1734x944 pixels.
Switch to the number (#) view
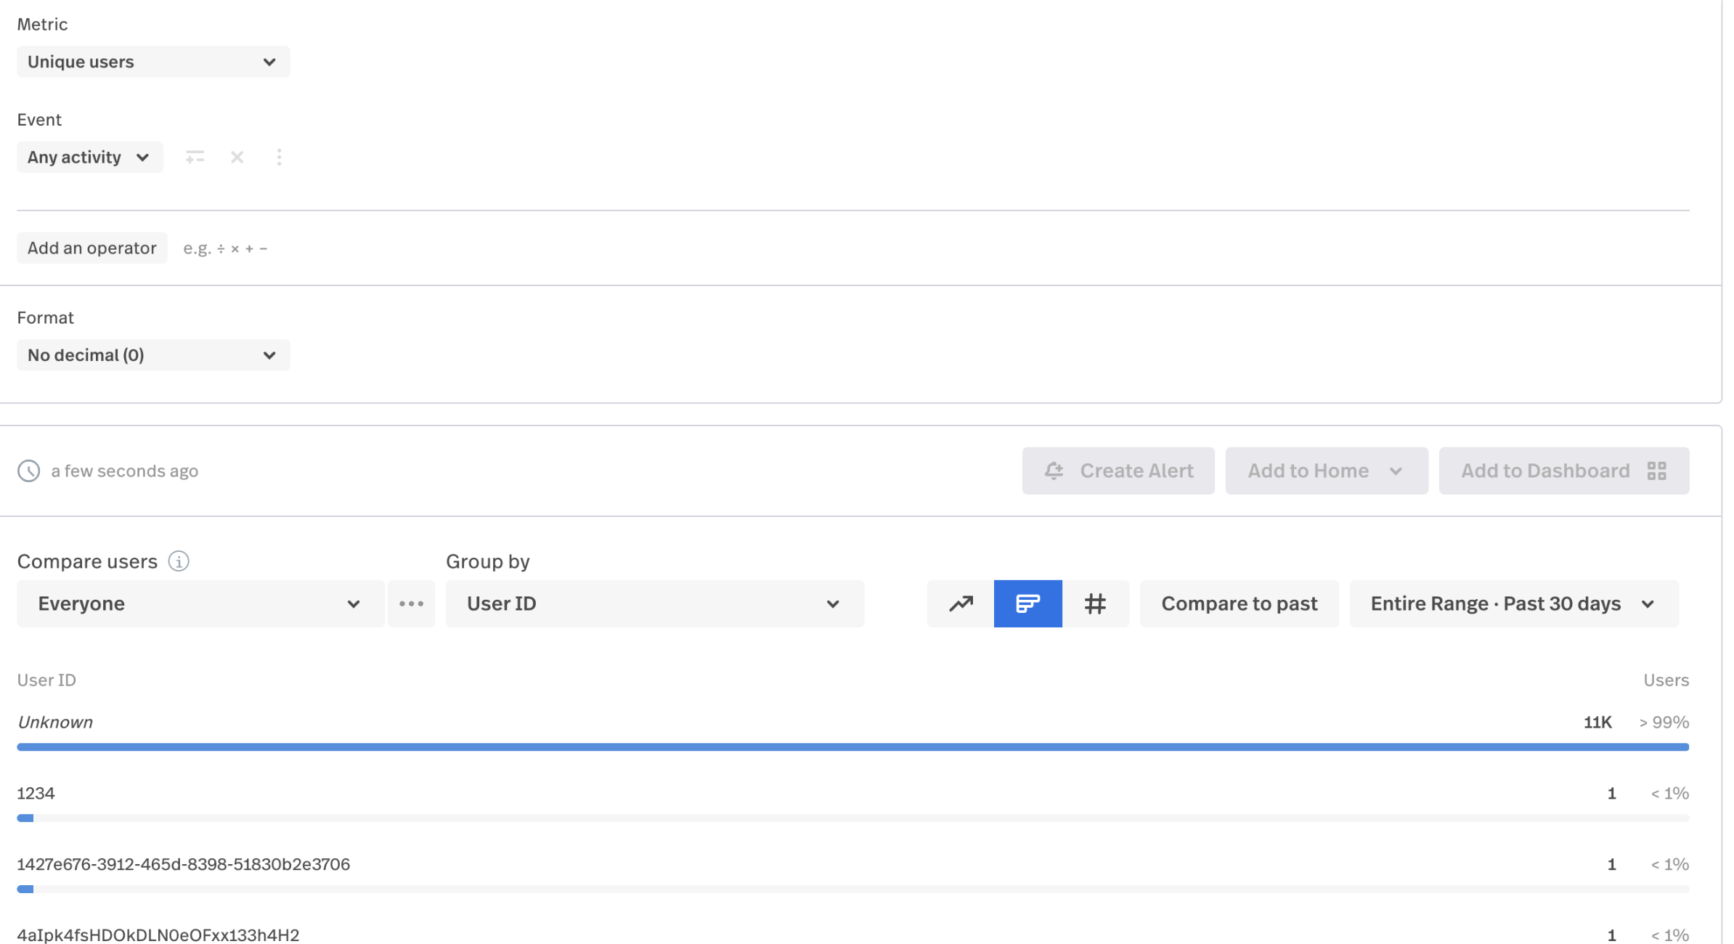click(1095, 603)
